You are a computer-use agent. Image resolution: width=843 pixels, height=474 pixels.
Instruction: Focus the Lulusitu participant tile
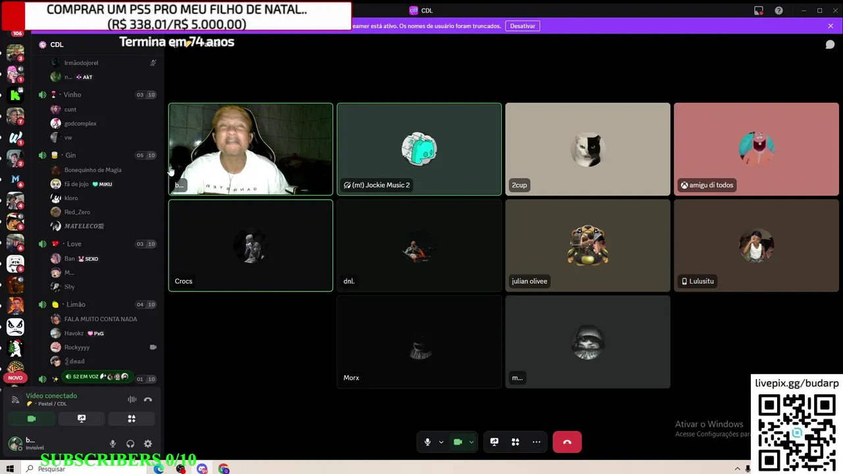click(x=756, y=246)
